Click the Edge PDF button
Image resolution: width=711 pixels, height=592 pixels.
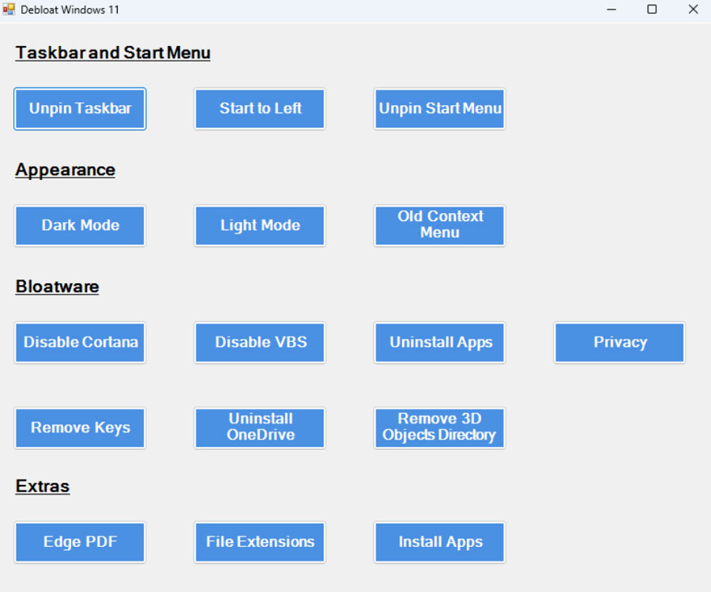click(80, 542)
